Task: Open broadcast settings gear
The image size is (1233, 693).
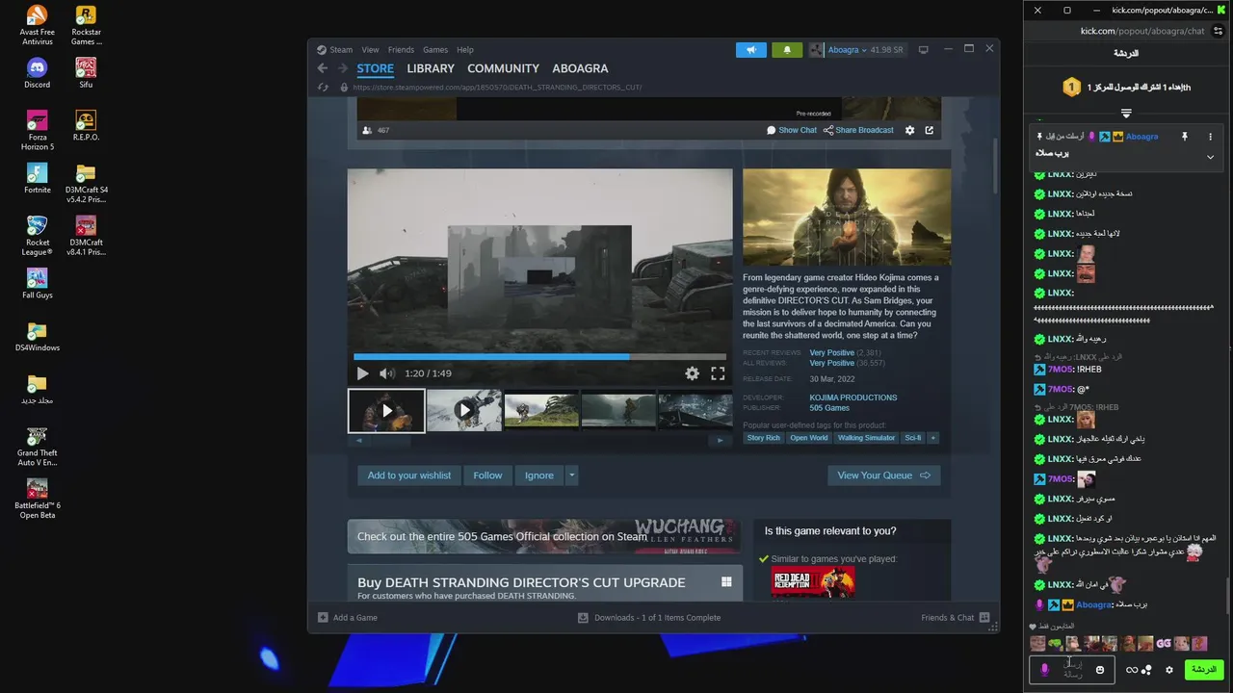Action: (x=909, y=130)
